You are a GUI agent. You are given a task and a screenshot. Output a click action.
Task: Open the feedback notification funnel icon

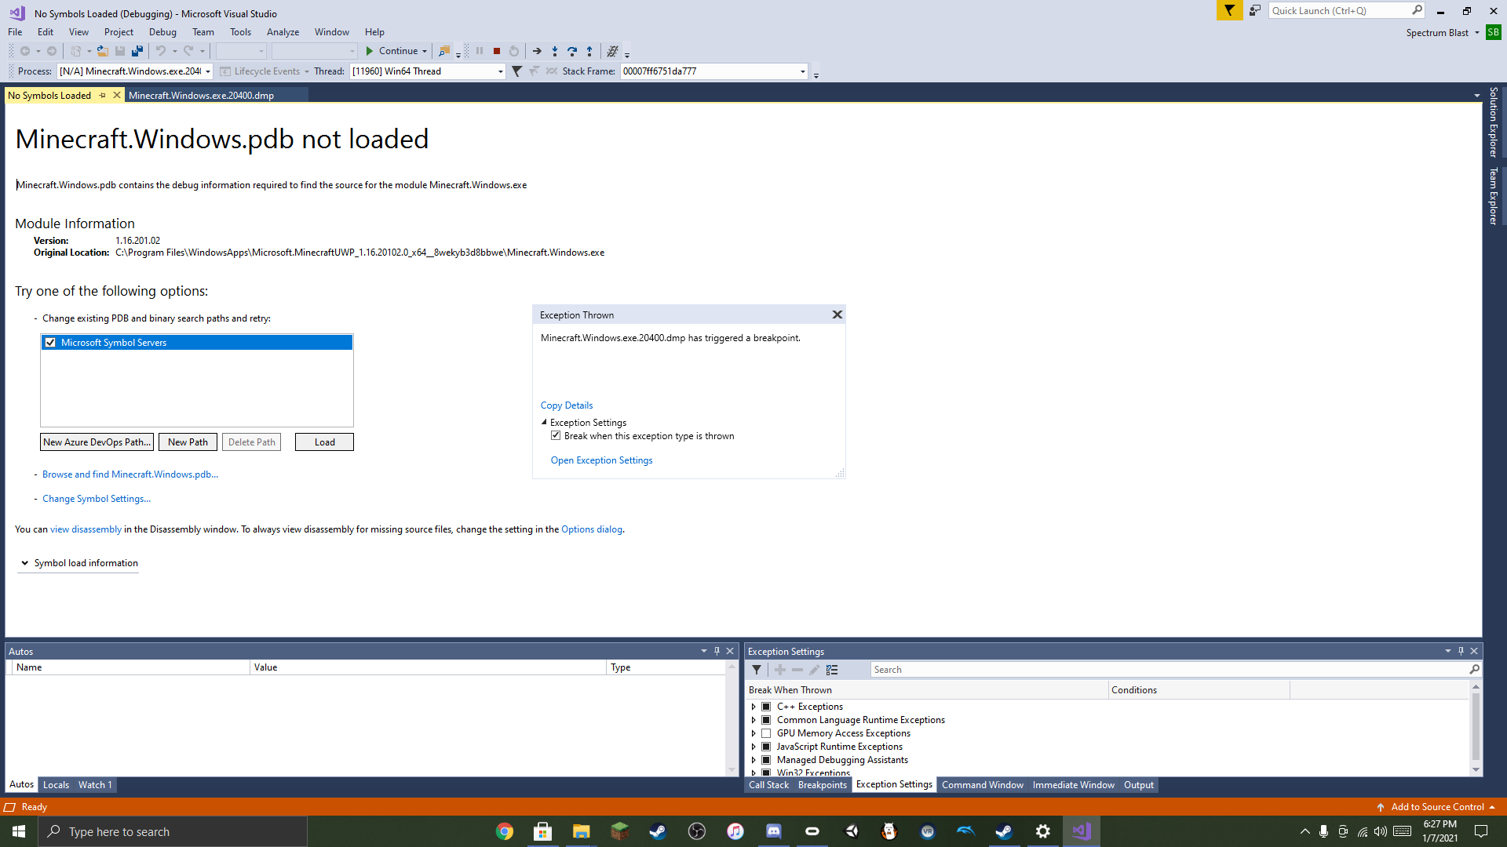pos(1229,10)
